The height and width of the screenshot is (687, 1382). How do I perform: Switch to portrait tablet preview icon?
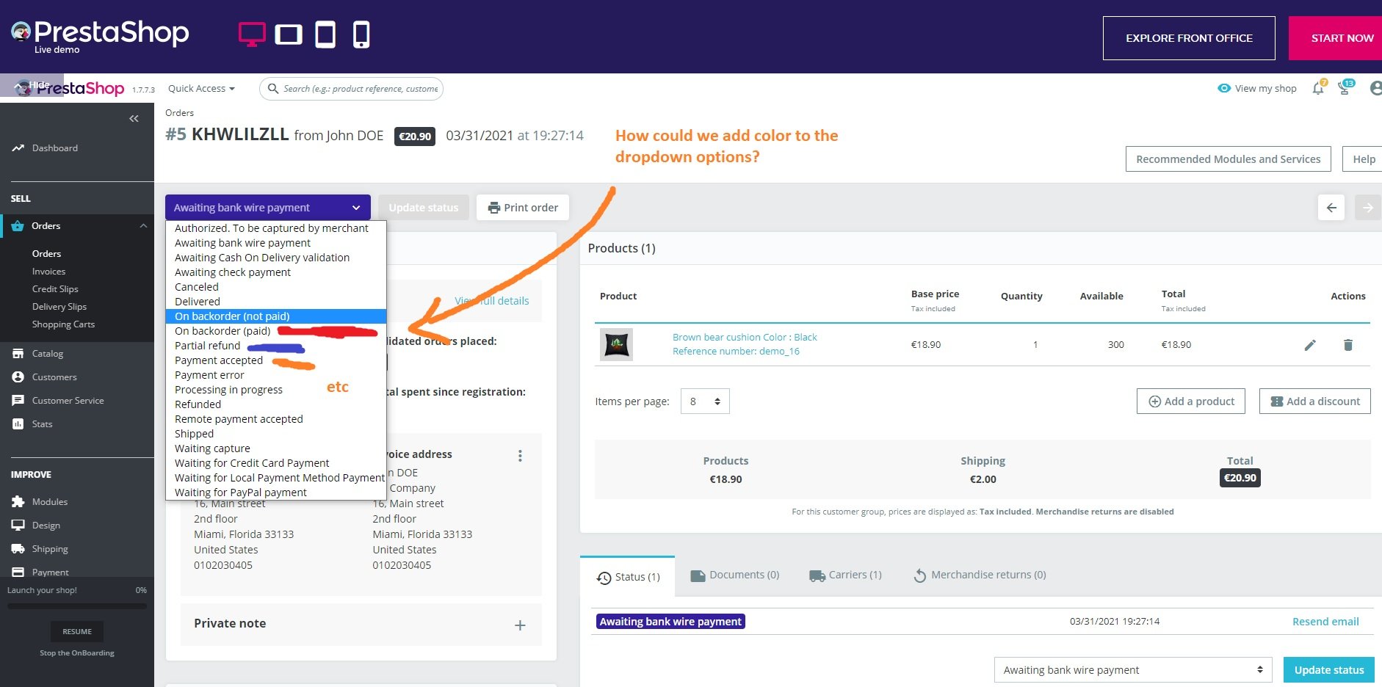click(x=325, y=34)
